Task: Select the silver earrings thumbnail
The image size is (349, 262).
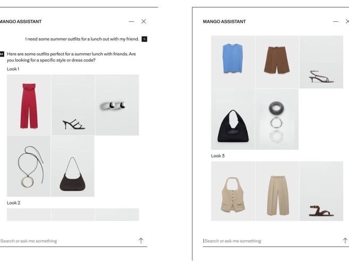Action: (117, 105)
